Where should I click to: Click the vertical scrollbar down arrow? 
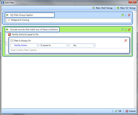tap(135, 107)
